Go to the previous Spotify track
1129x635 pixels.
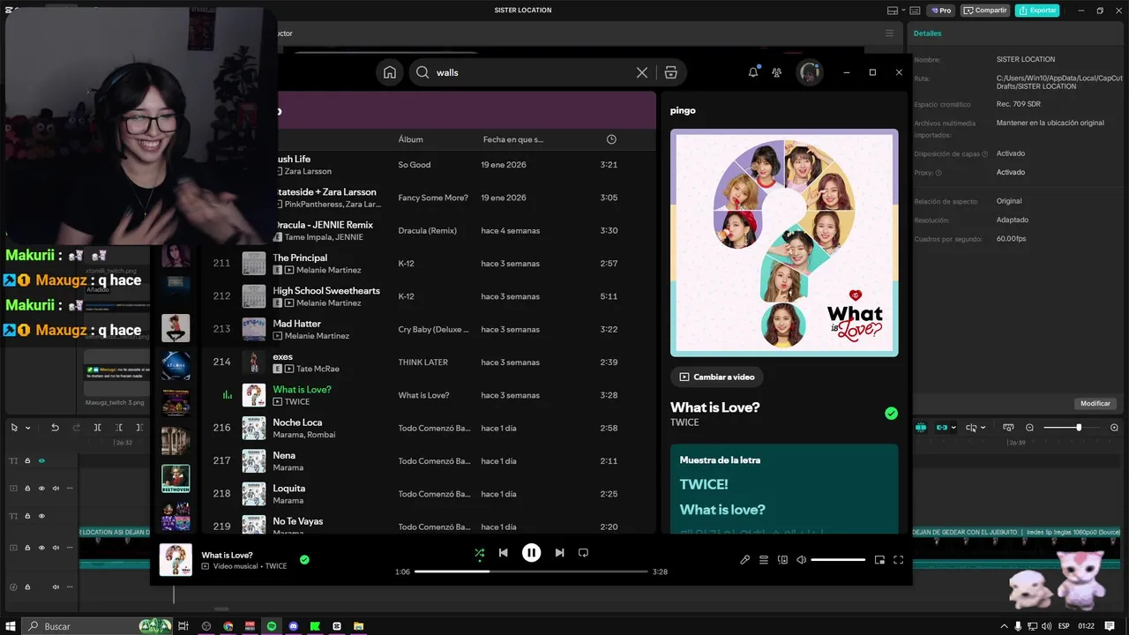click(x=503, y=553)
